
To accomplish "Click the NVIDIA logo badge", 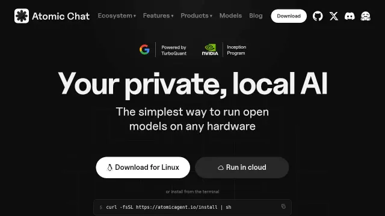I will (210, 49).
